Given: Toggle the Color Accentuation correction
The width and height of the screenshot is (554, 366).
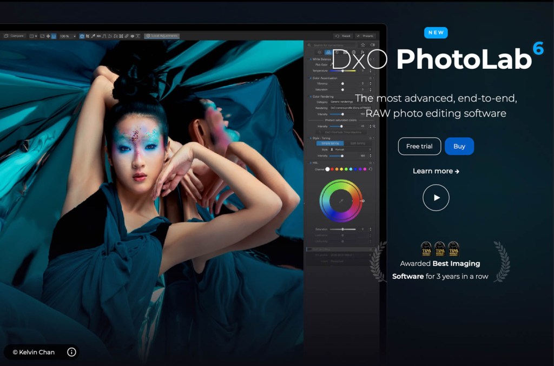Looking at the screenshot, I should point(311,78).
